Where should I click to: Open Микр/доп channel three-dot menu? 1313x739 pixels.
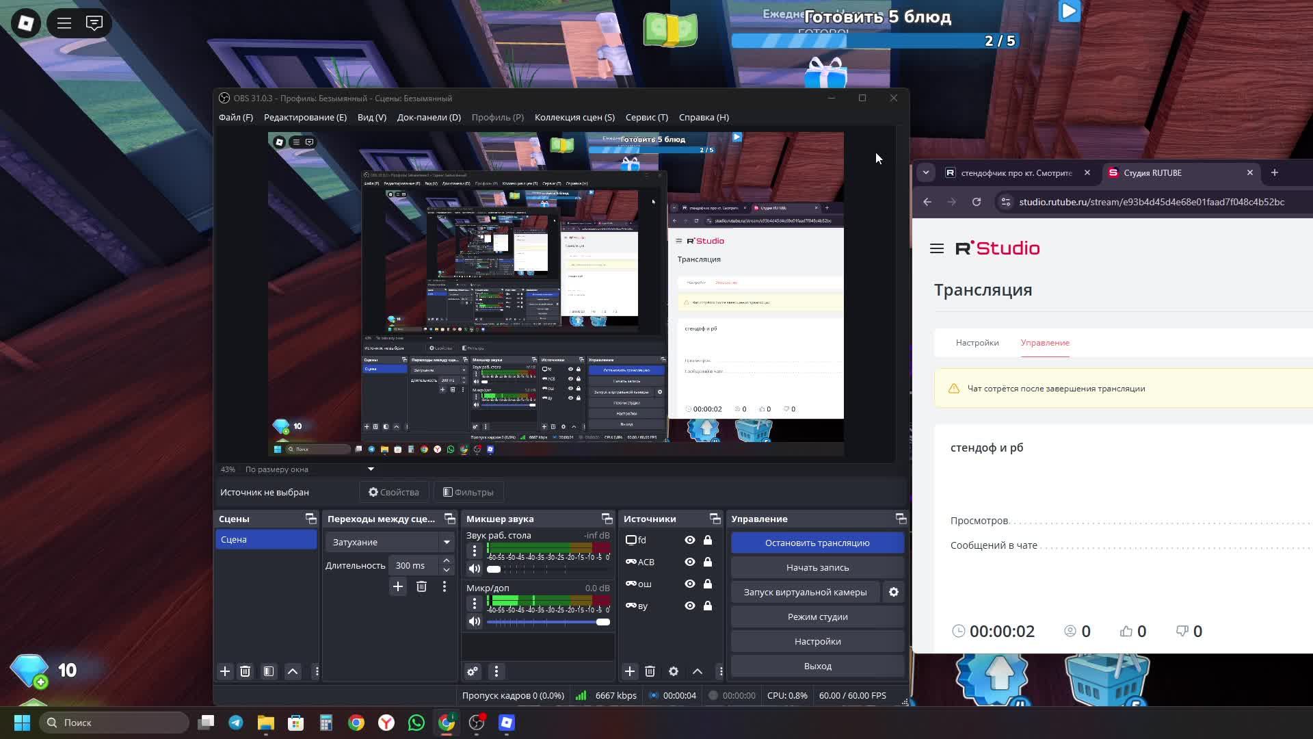click(x=474, y=603)
